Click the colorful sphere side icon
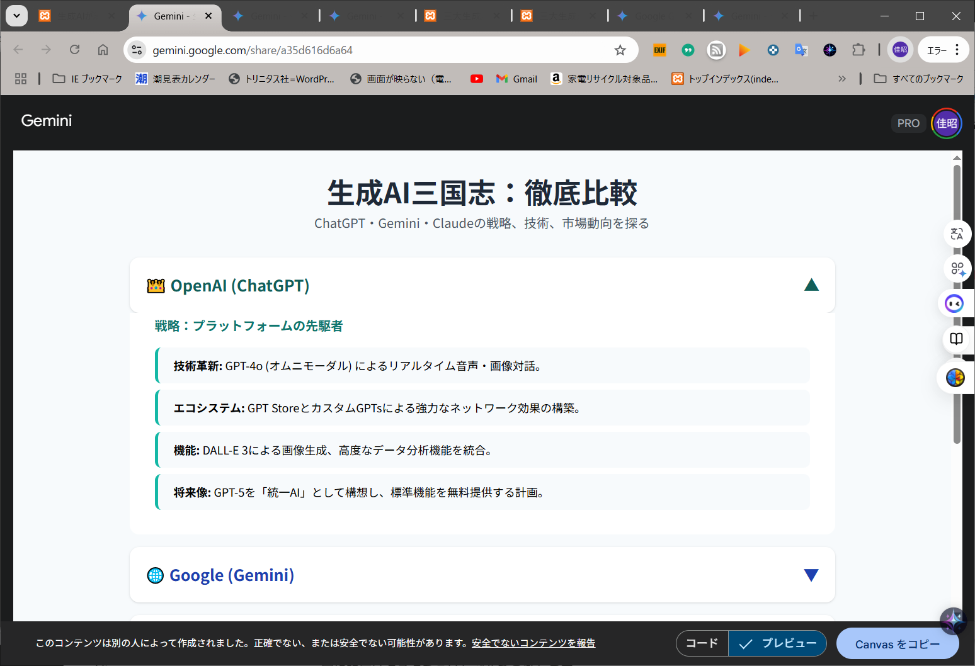 tap(955, 378)
